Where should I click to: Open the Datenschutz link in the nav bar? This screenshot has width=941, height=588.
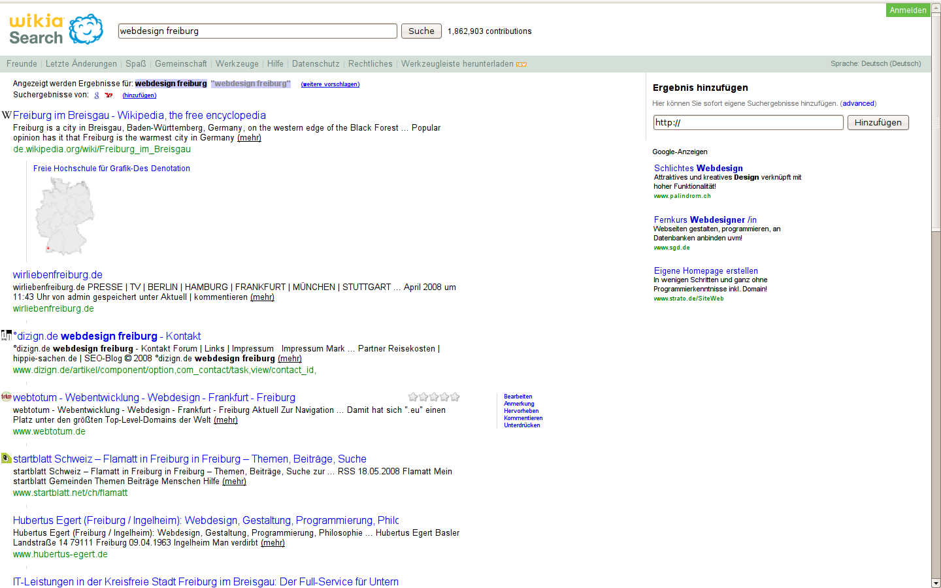point(316,63)
